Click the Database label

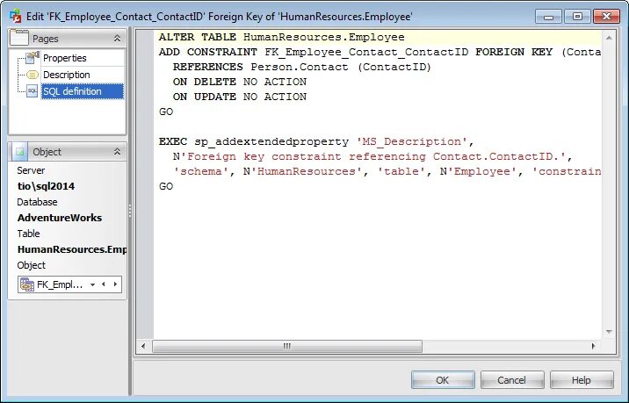(x=37, y=202)
